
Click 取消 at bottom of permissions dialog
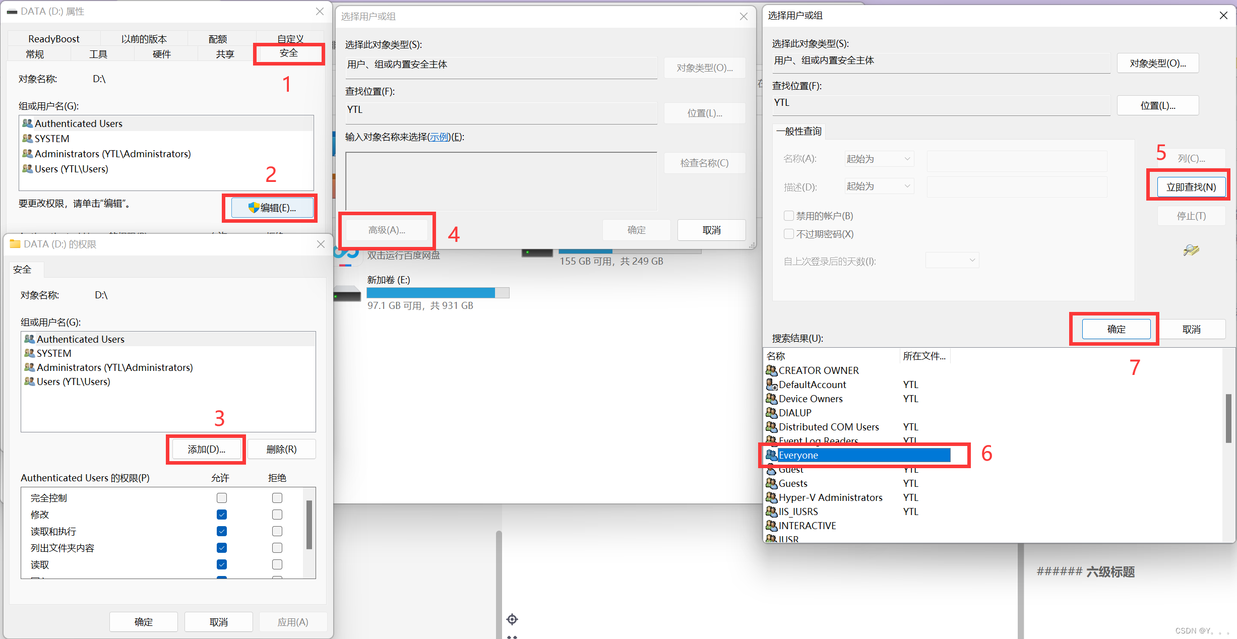pos(219,622)
